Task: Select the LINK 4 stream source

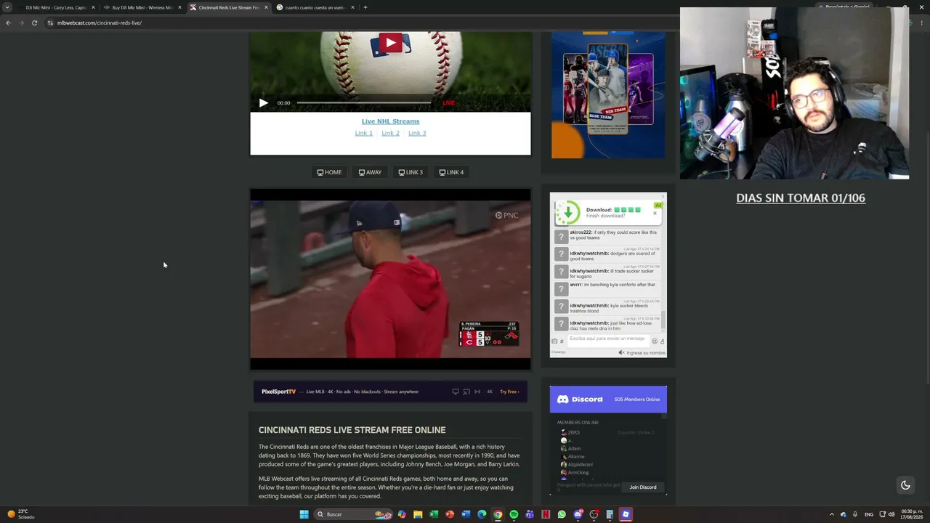Action: [x=451, y=172]
